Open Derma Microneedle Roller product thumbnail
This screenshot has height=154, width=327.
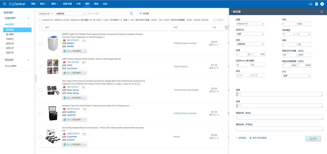click(x=53, y=136)
